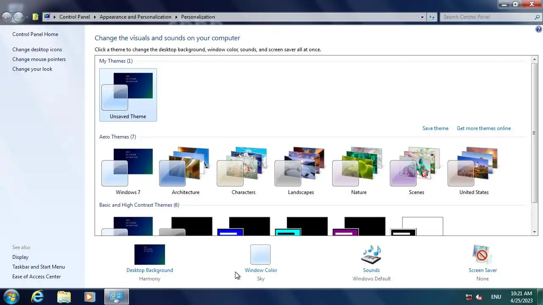
Task: Open the Screen Saver settings icon
Action: (482, 255)
